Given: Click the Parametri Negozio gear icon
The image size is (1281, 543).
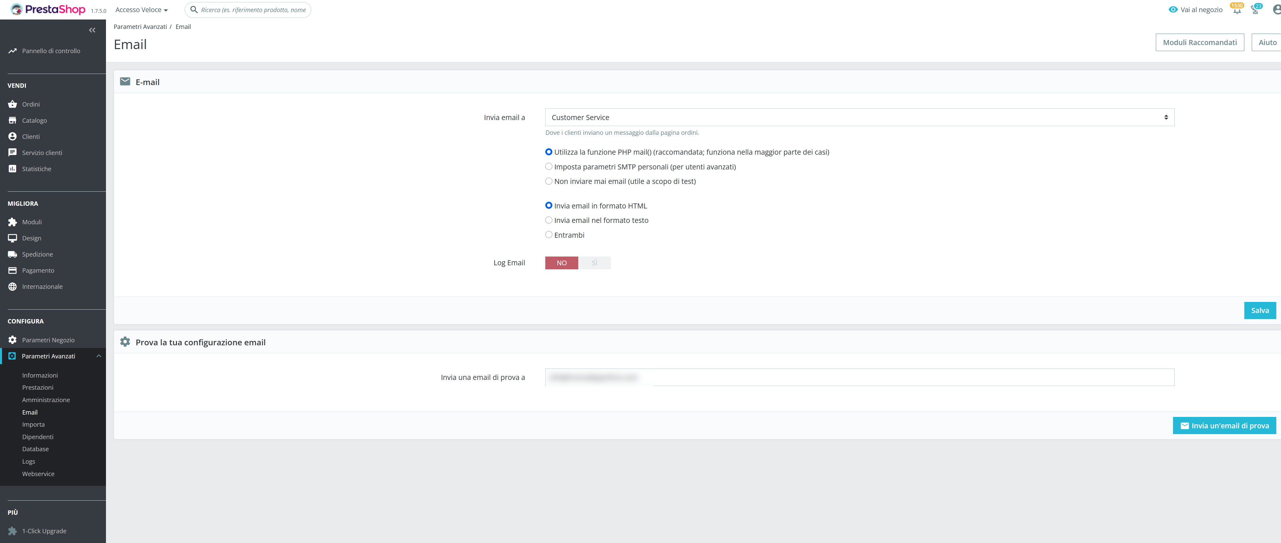Looking at the screenshot, I should 12,340.
